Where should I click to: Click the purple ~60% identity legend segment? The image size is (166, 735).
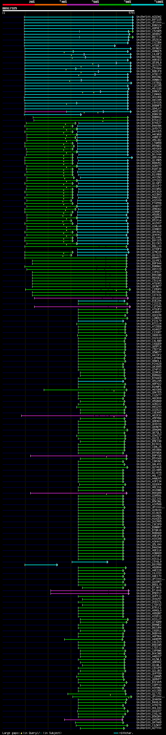pyautogui.click(x=83, y=5)
